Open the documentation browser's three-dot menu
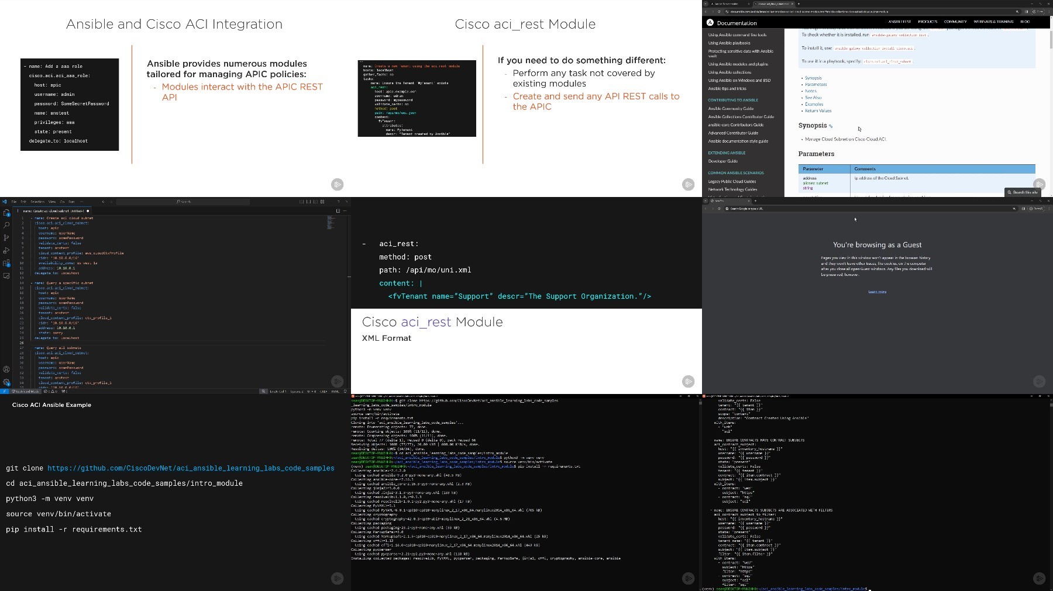Screen dimensions: 1053x591 1048,12
